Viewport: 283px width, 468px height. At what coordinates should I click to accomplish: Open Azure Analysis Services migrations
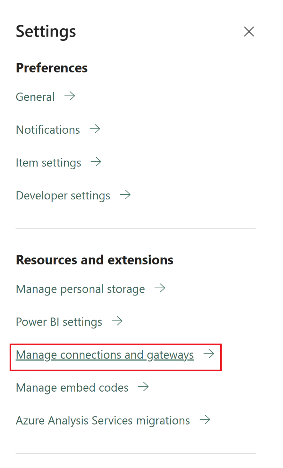103,420
